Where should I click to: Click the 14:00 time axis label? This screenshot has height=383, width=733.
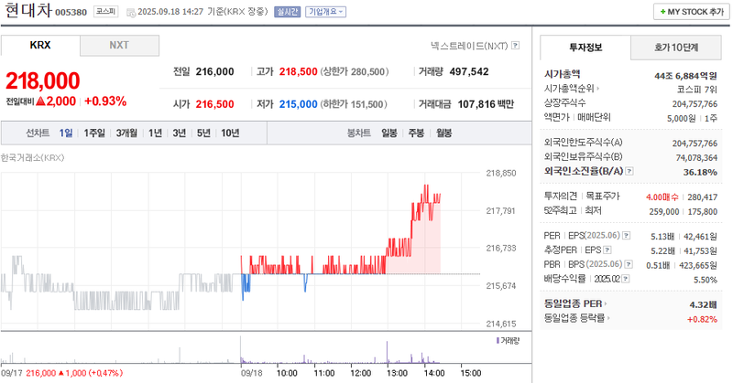pos(433,373)
